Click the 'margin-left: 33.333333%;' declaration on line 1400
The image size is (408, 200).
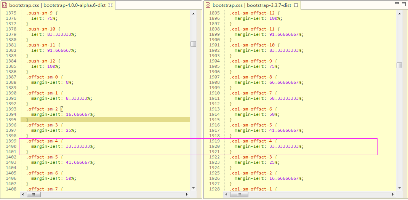click(x=63, y=146)
